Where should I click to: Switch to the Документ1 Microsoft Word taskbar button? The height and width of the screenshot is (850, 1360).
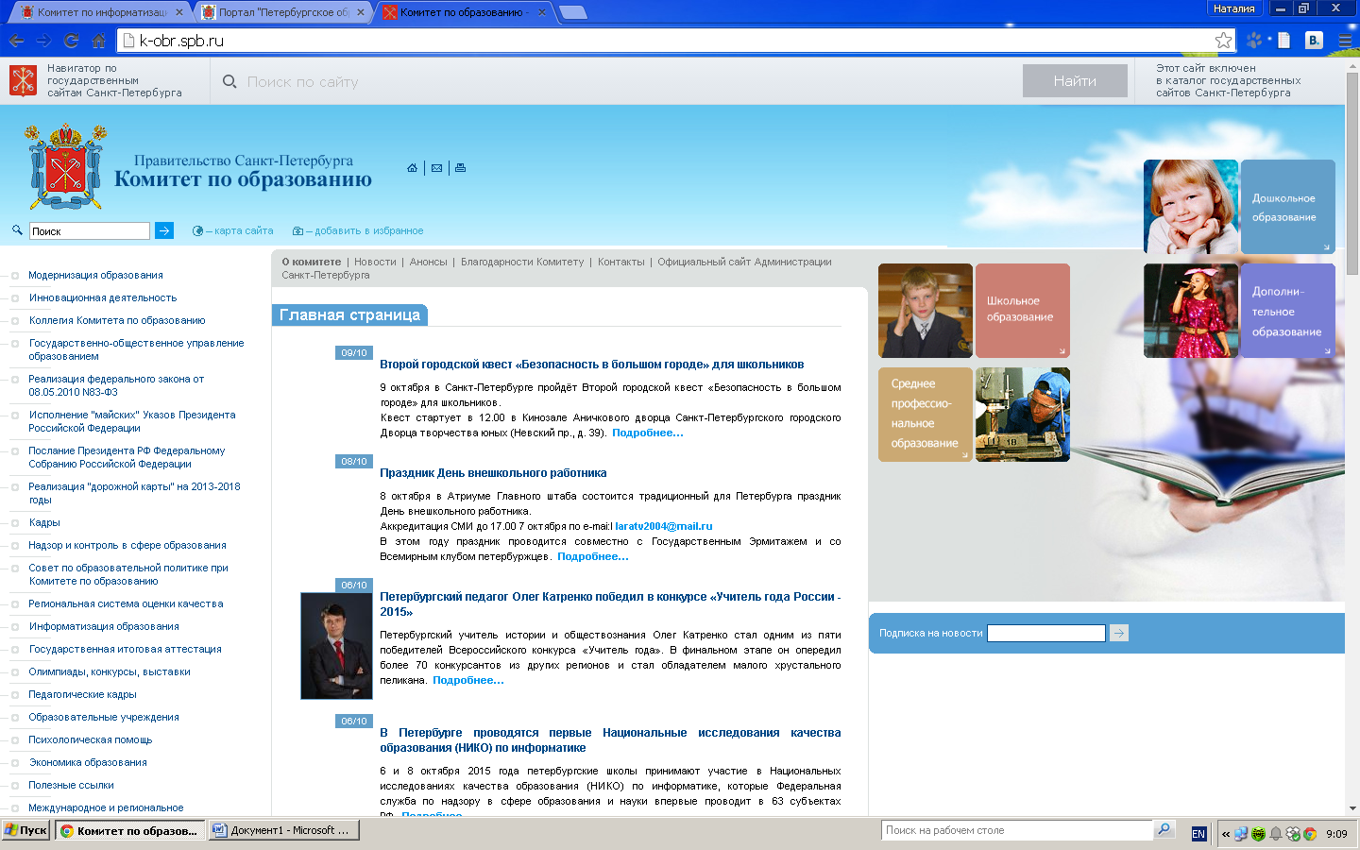[x=283, y=830]
